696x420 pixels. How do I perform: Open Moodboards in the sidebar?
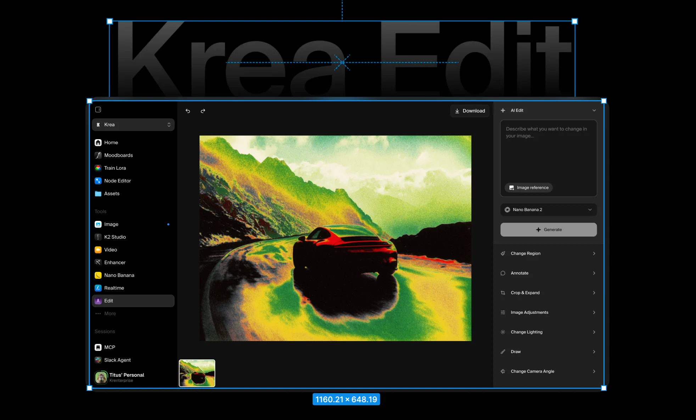coord(133,155)
